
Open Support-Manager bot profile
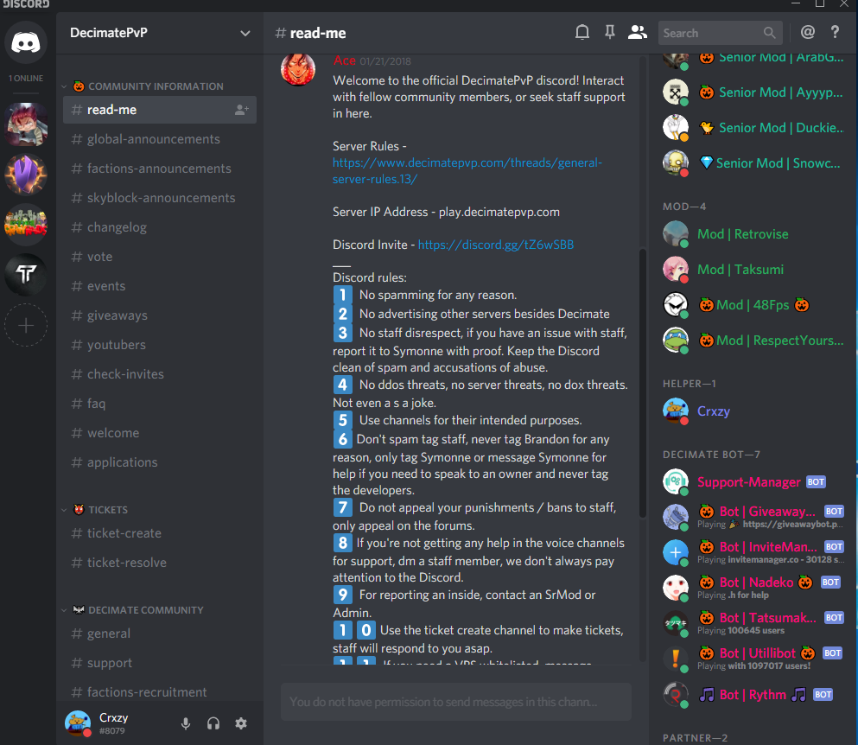click(753, 482)
